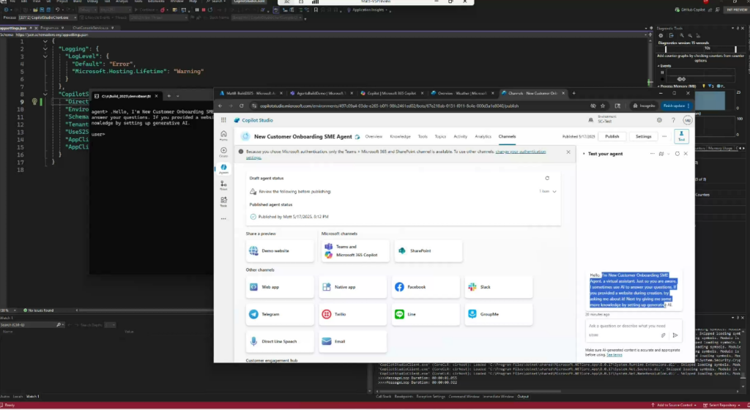The height and width of the screenshot is (410, 750).
Task: Attach a file in test chat
Action: (664, 335)
